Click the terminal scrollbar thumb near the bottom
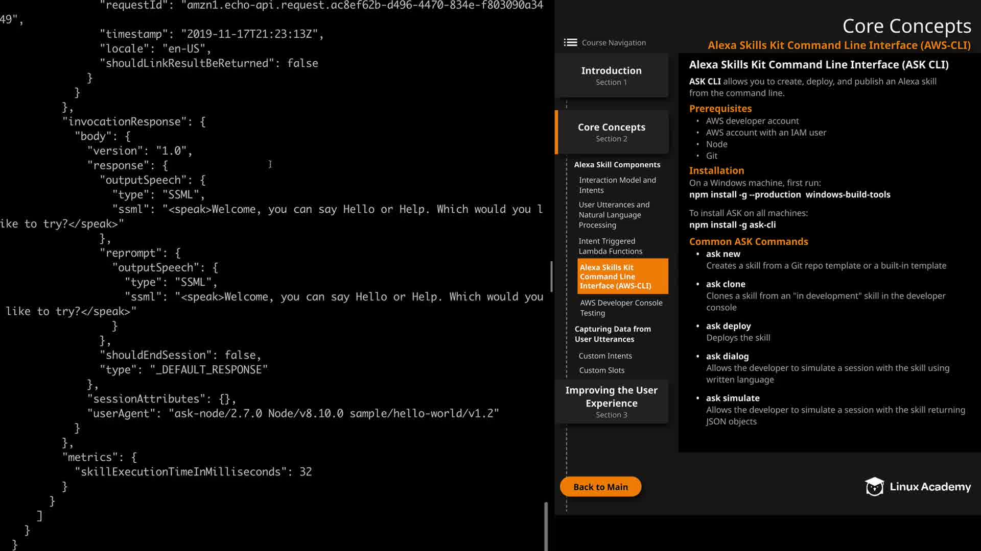The width and height of the screenshot is (981, 551). click(x=546, y=525)
